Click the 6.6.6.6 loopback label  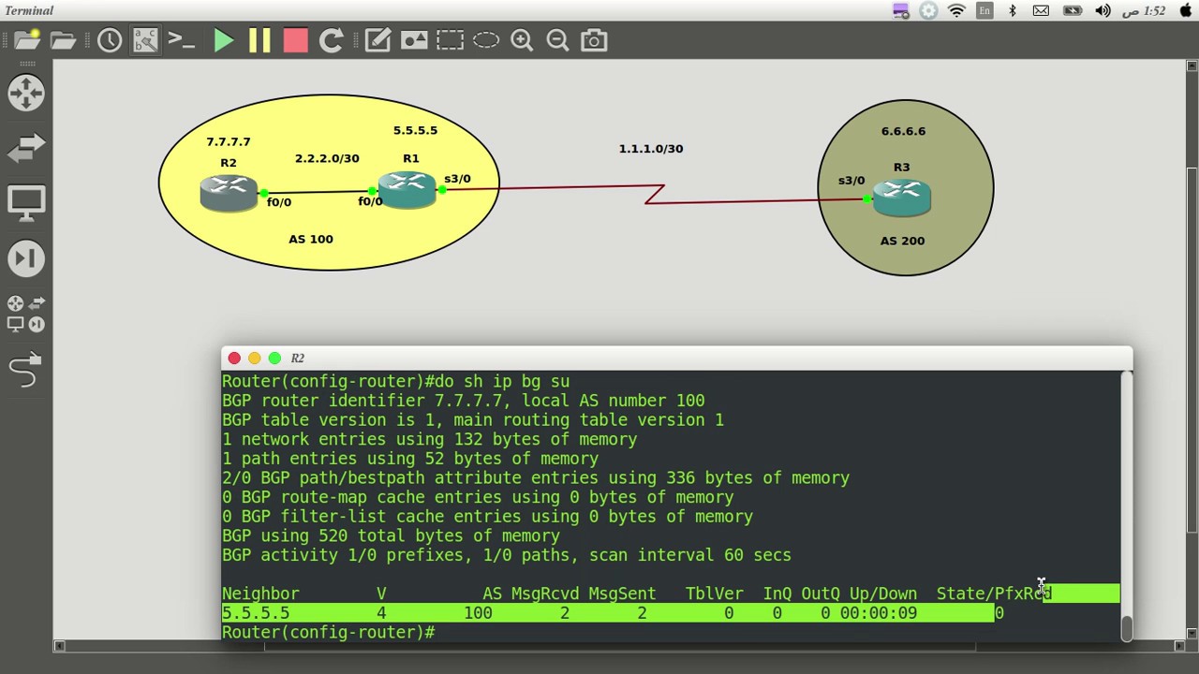pyautogui.click(x=903, y=131)
